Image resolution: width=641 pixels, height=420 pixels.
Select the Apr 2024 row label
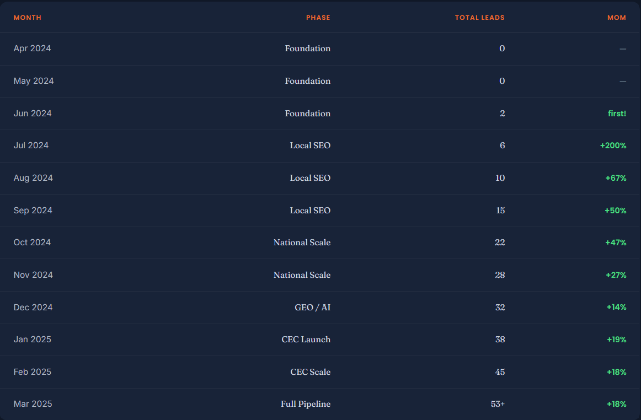[33, 48]
